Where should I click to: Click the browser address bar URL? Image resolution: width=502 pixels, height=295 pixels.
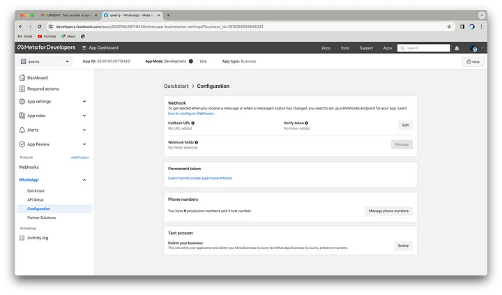pos(160,27)
